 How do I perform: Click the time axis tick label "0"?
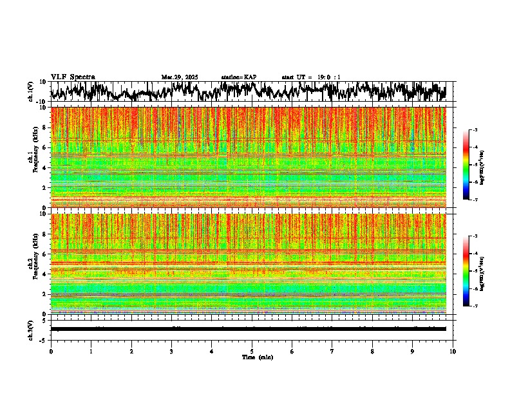click(51, 352)
